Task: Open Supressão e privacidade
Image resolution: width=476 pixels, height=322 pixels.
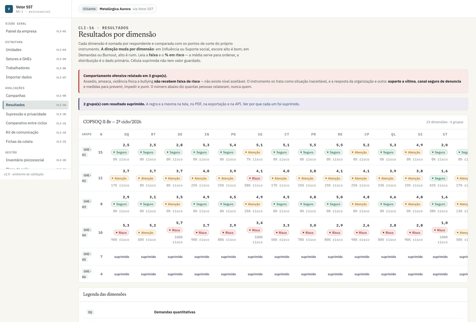Action: click(36, 114)
